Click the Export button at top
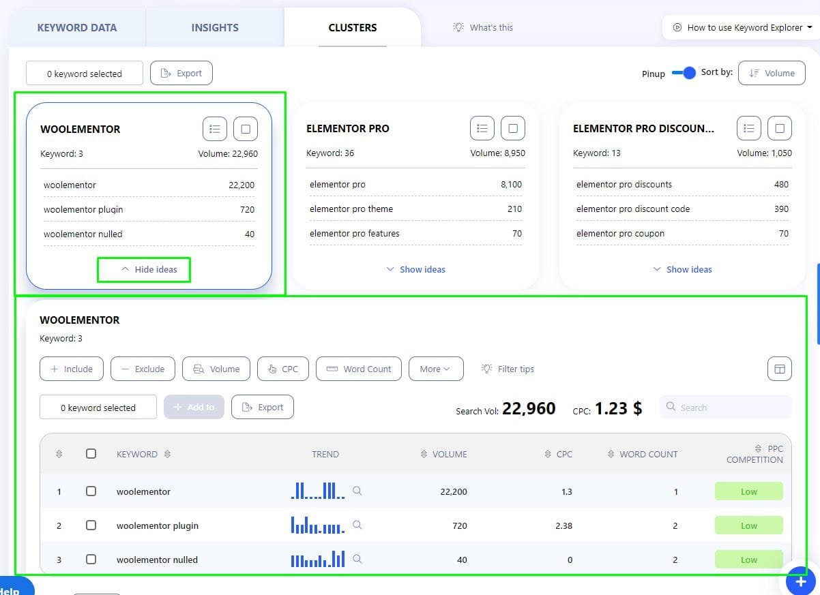Screen dimensions: 820x595 click(x=181, y=73)
